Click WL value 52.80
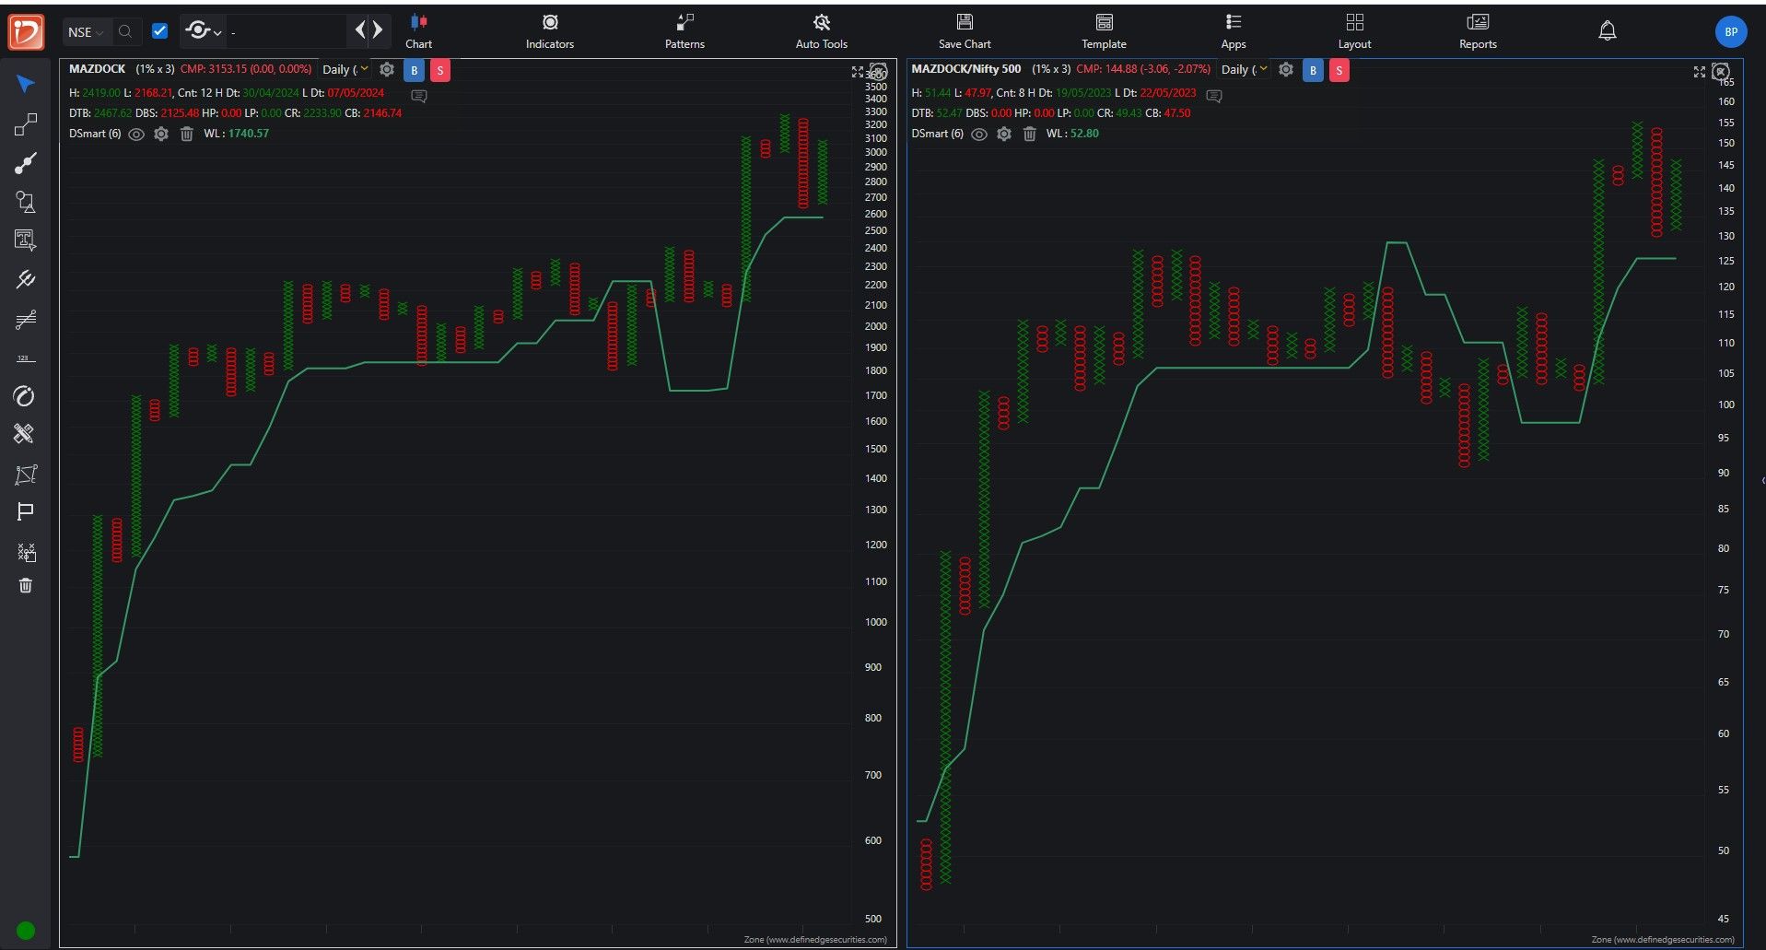 pyautogui.click(x=1084, y=134)
